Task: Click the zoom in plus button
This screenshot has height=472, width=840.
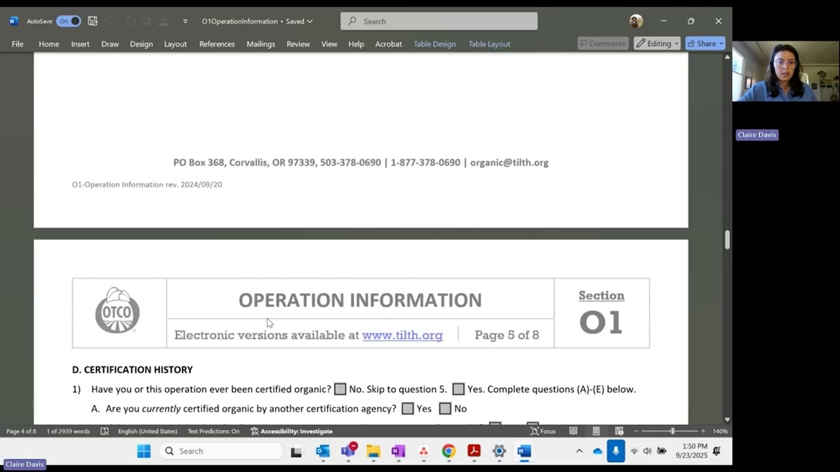Action: [703, 431]
